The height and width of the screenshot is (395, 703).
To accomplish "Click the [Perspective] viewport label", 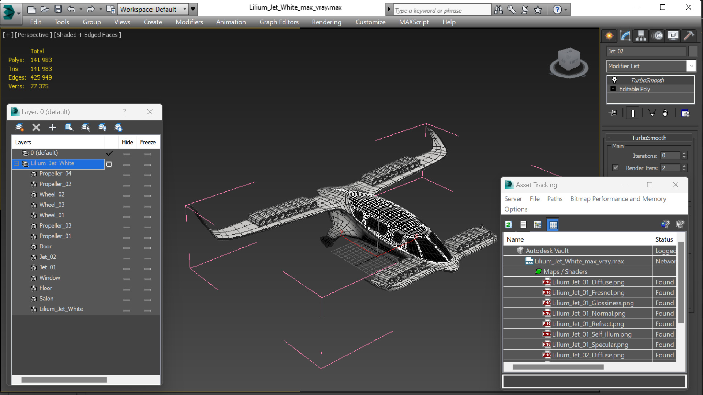I will click(33, 35).
